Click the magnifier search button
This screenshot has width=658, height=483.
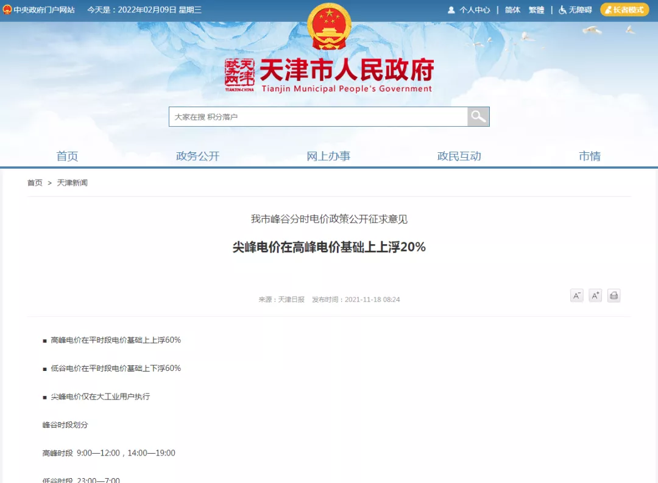coord(478,117)
